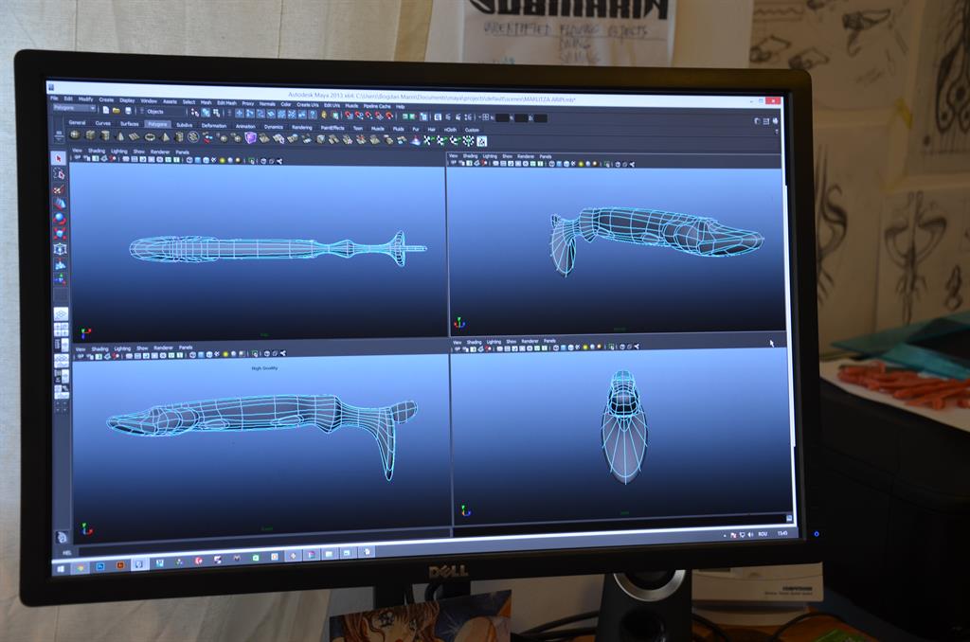Open the Lighting menu in lower-left viewport
The height and width of the screenshot is (642, 970).
pyautogui.click(x=122, y=348)
